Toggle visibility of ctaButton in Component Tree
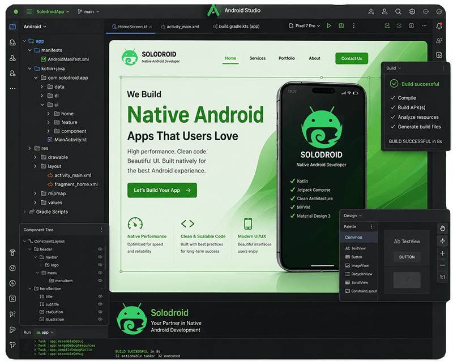 (100, 312)
